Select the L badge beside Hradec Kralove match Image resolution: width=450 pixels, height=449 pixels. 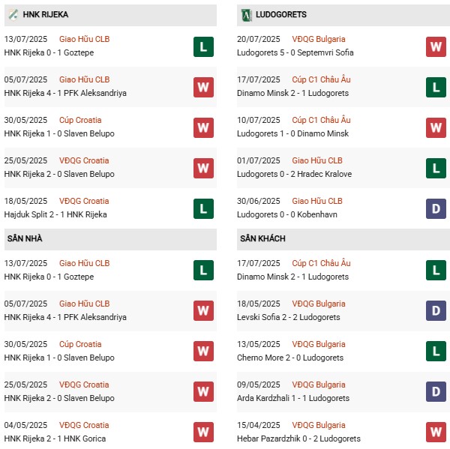[x=436, y=168]
